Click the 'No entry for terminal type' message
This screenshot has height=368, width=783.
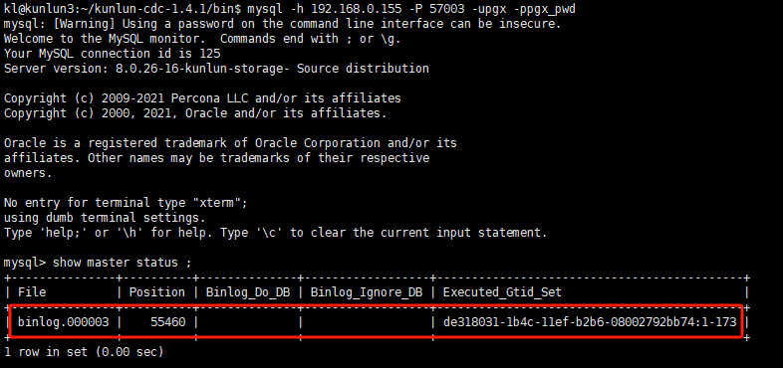tap(126, 203)
